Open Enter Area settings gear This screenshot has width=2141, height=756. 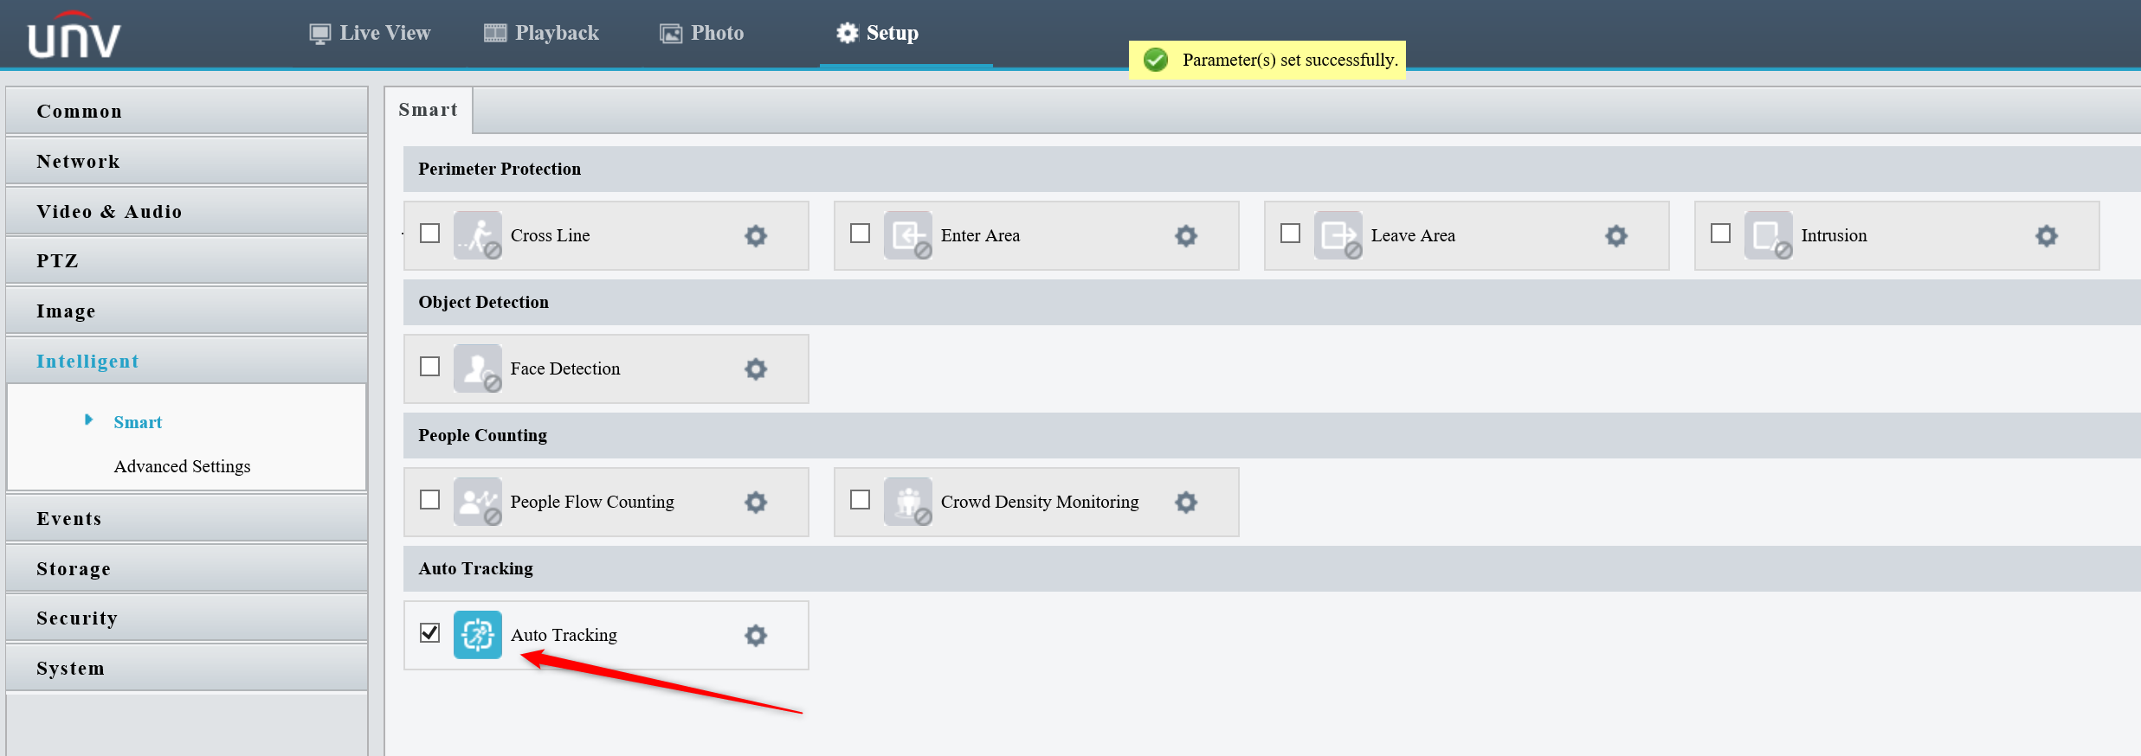tap(1186, 235)
